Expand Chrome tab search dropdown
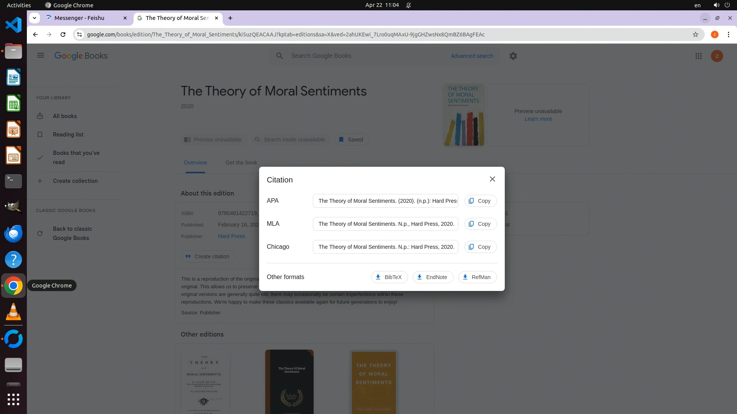 pyautogui.click(x=35, y=18)
